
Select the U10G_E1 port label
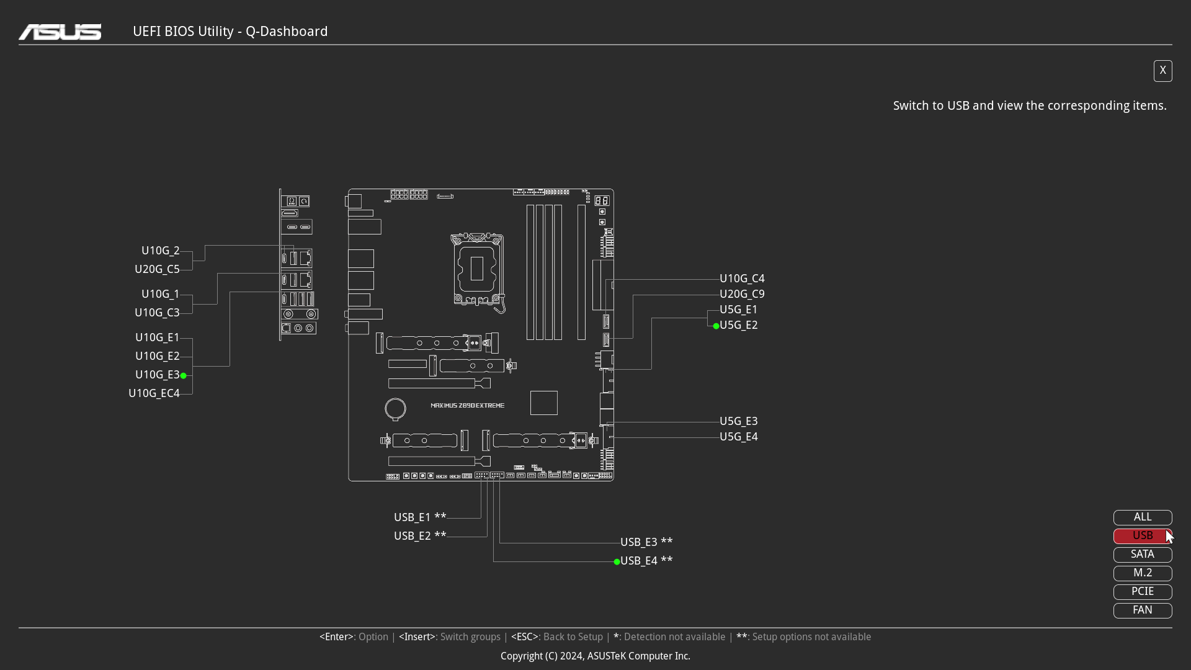coord(158,337)
